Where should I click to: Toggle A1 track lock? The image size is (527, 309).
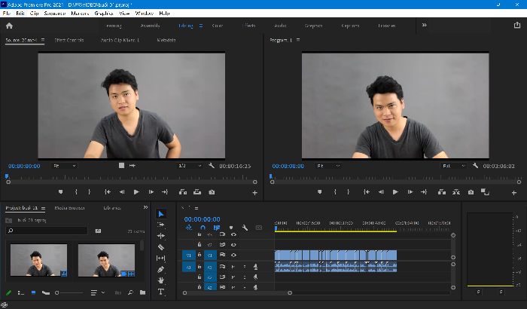point(200,267)
